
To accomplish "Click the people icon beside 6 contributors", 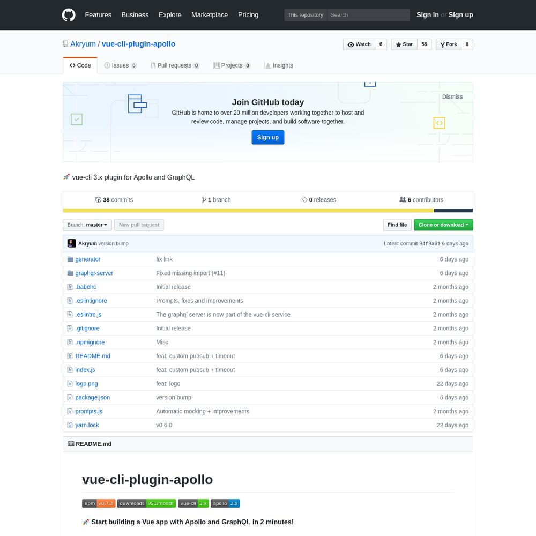I will (x=403, y=199).
